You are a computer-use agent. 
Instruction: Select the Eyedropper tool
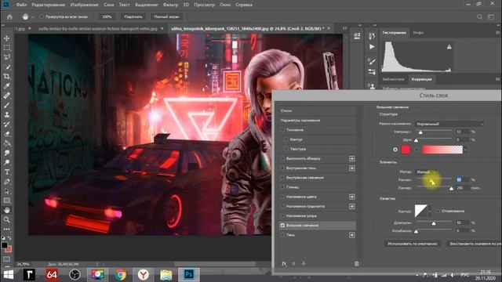tap(7, 86)
